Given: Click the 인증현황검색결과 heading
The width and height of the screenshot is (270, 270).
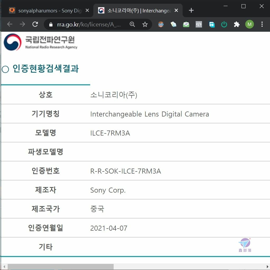Looking at the screenshot, I should tap(46, 69).
